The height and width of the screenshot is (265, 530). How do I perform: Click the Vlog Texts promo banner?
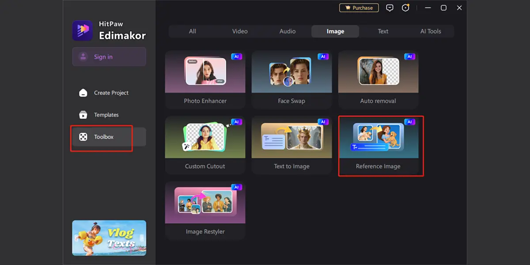(x=109, y=238)
